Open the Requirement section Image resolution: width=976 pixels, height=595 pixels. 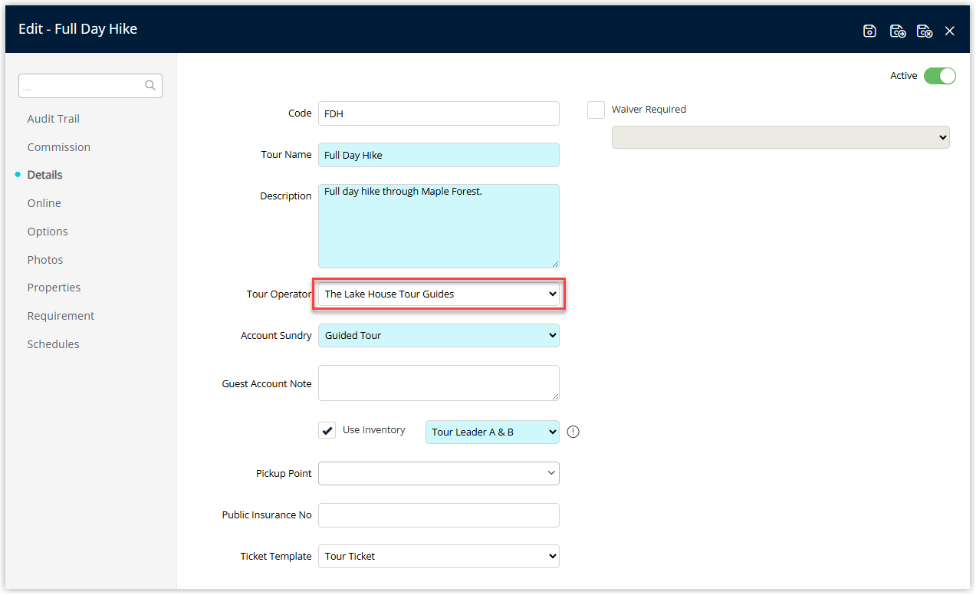pyautogui.click(x=61, y=316)
